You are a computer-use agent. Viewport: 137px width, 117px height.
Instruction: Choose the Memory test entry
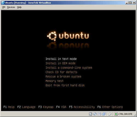pos(55,81)
